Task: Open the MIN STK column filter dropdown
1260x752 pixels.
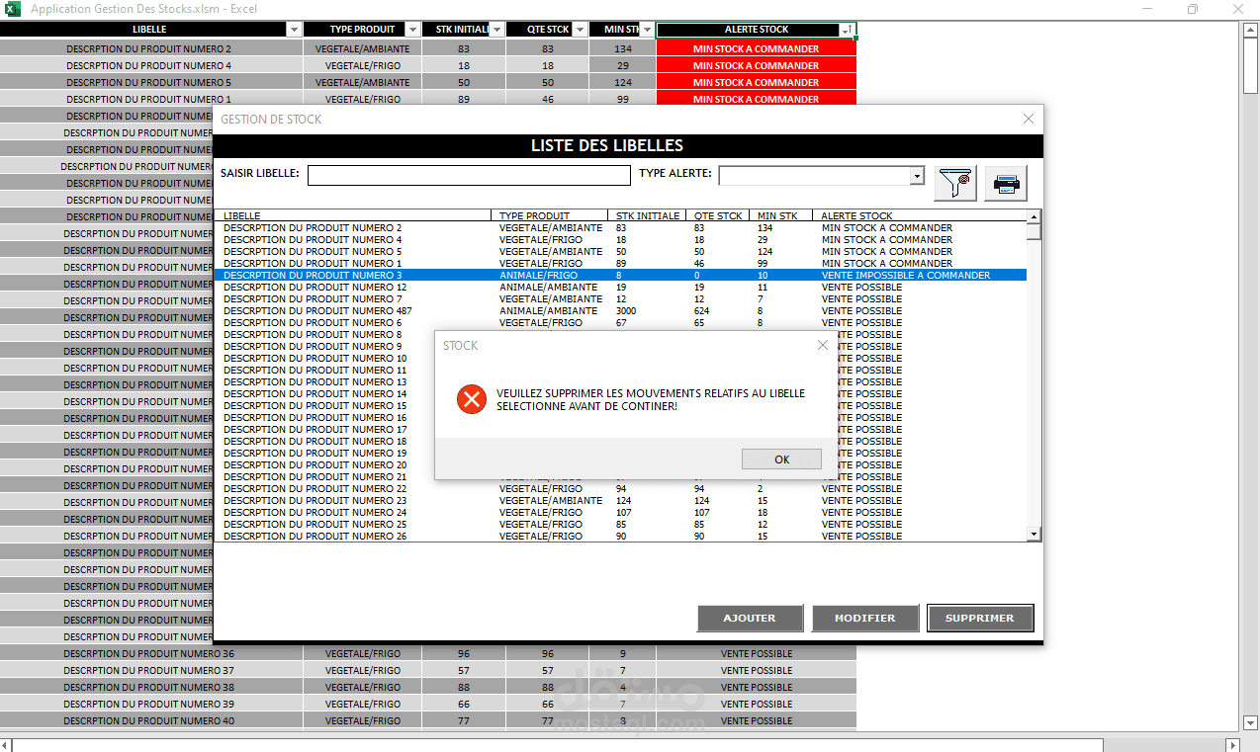Action: pyautogui.click(x=647, y=30)
